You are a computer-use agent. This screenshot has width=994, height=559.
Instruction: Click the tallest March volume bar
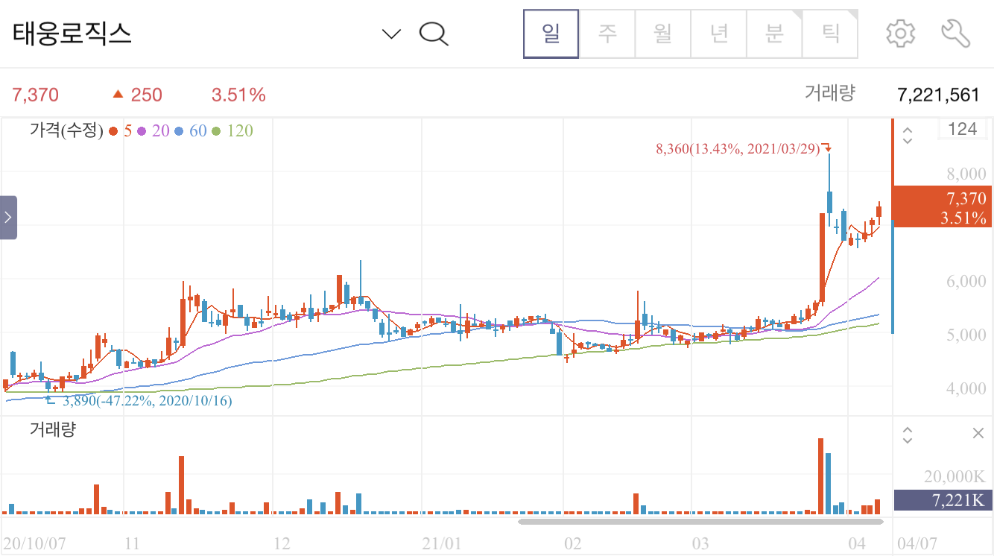click(820, 476)
